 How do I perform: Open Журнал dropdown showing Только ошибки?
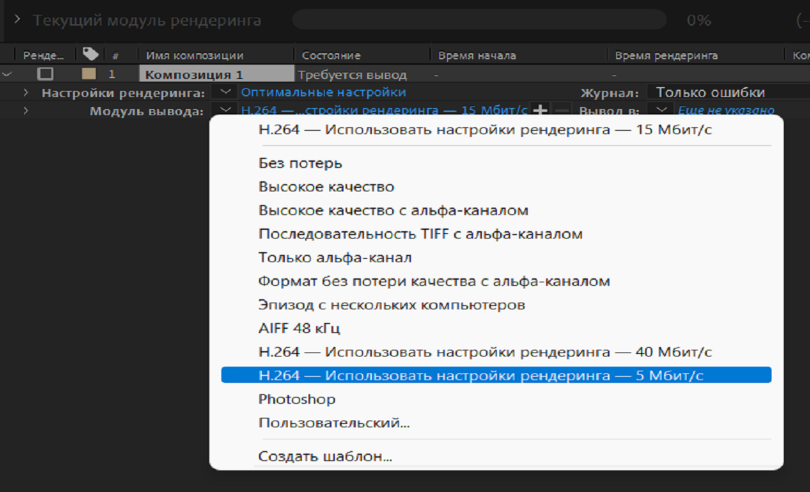(709, 92)
